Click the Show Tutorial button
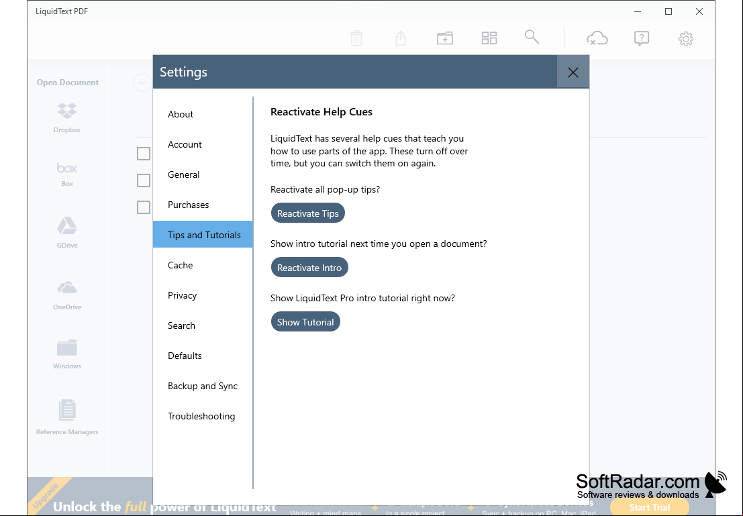743x516 pixels. click(x=305, y=321)
